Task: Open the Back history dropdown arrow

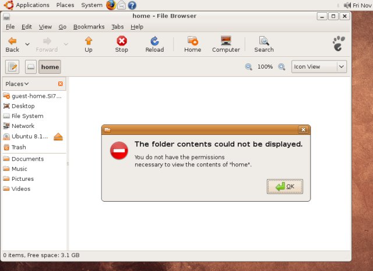Action: tap(27, 44)
